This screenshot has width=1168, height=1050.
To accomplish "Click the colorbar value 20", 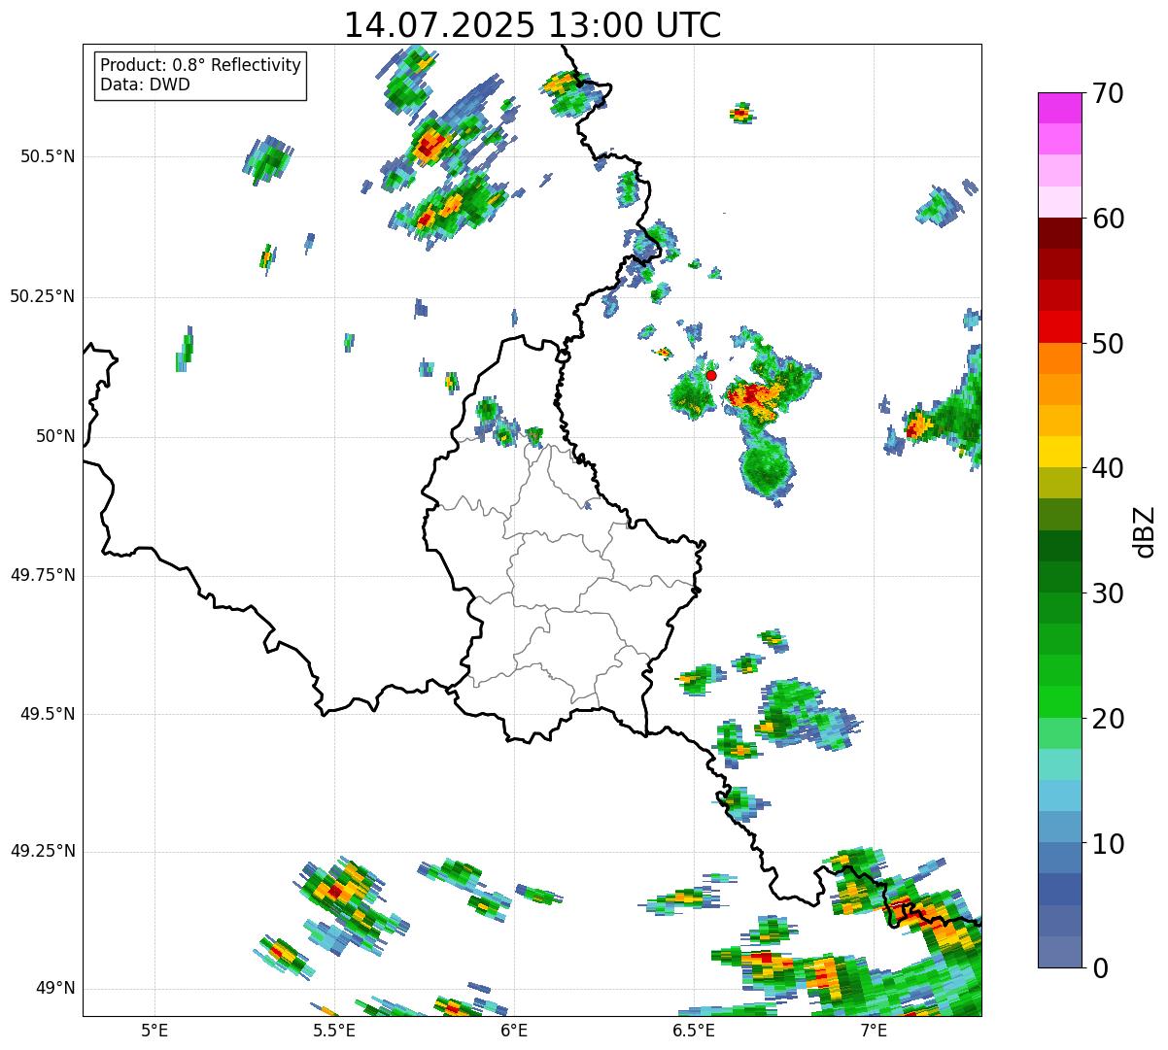I will 1108,719.
